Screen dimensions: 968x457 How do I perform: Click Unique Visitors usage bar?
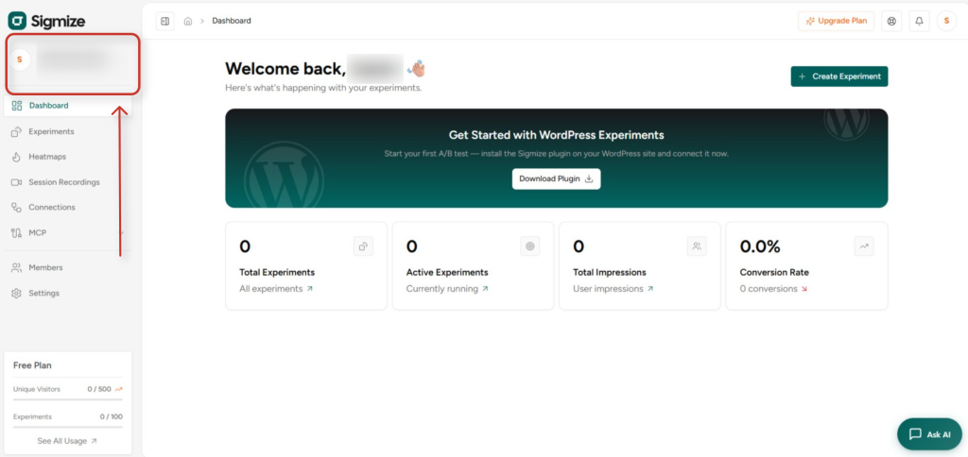pyautogui.click(x=68, y=399)
